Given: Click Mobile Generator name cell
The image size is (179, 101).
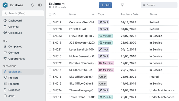Looking at the screenshot, I should pyautogui.click(x=83, y=56).
